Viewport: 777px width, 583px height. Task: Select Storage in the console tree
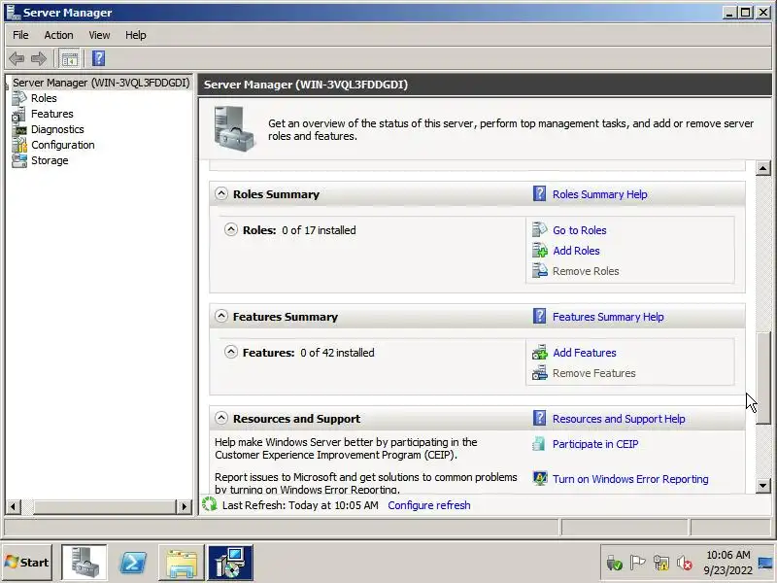[x=50, y=160]
